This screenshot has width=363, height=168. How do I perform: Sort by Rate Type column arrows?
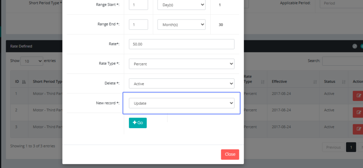tap(263, 82)
